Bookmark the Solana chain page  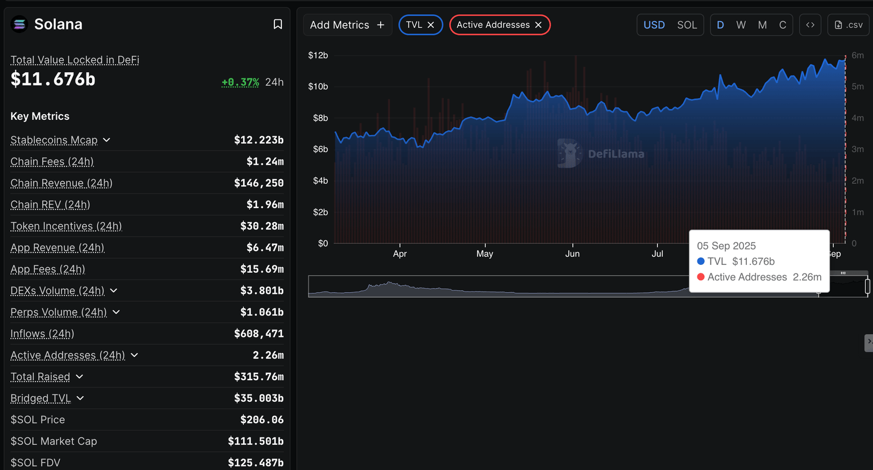(277, 24)
